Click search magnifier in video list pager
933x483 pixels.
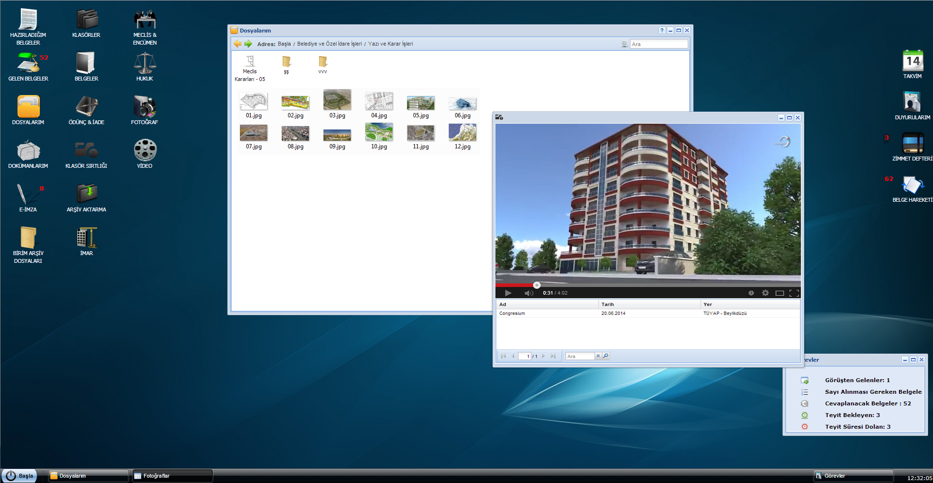(x=606, y=356)
